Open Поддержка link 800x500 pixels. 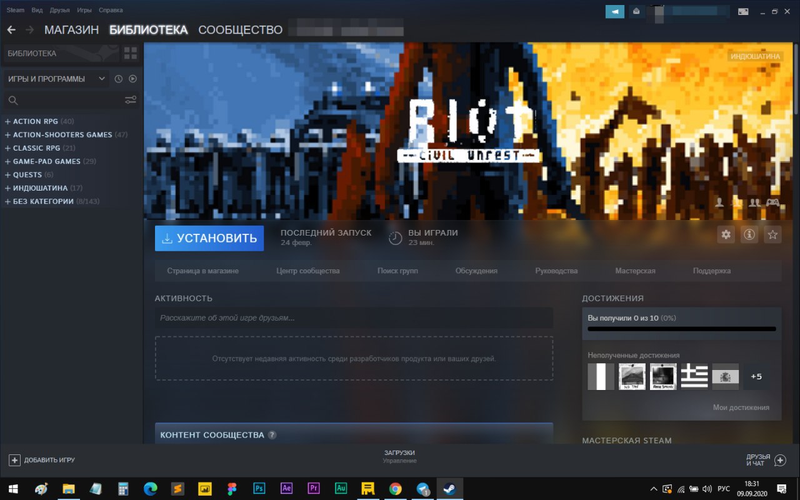coord(712,271)
